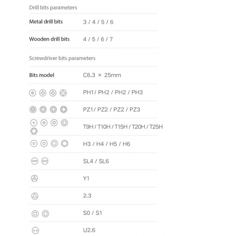Click the "C6.3 × 25mm" value text

click(102, 75)
